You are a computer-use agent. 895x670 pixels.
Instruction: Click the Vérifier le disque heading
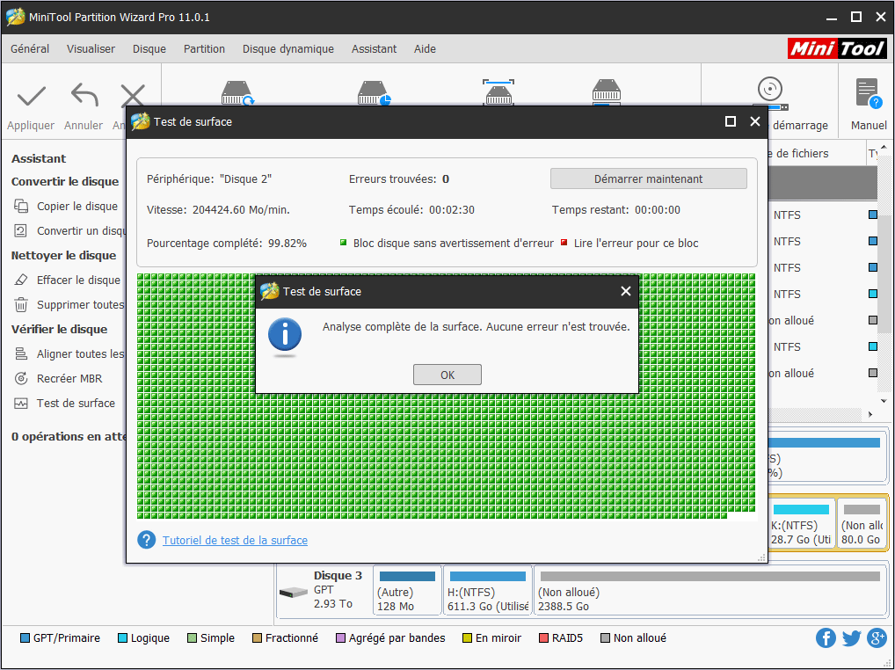point(60,329)
